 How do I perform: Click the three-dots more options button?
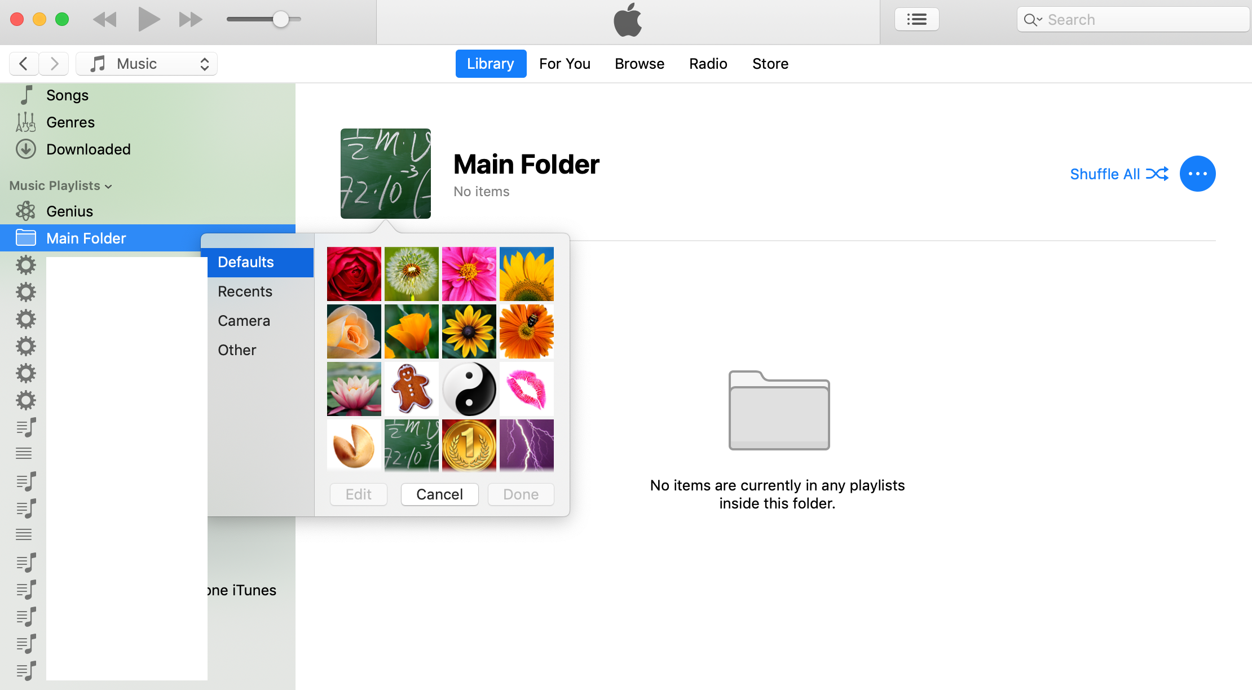pyautogui.click(x=1197, y=174)
